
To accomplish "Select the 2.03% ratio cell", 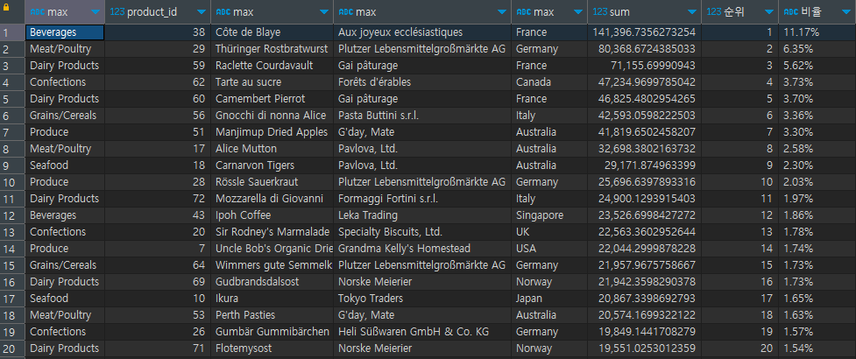I will 817,181.
